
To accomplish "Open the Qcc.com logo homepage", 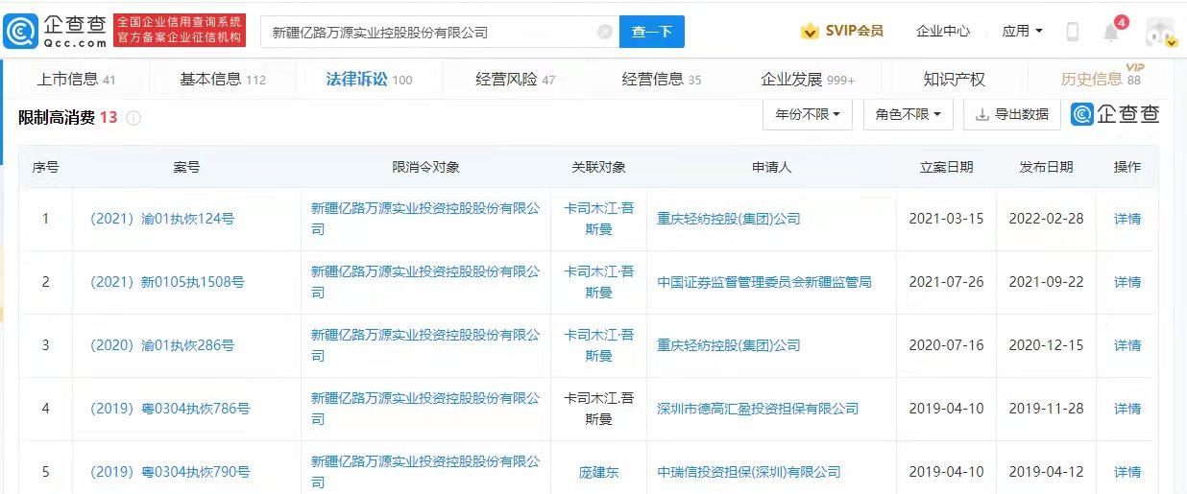I will [55, 31].
